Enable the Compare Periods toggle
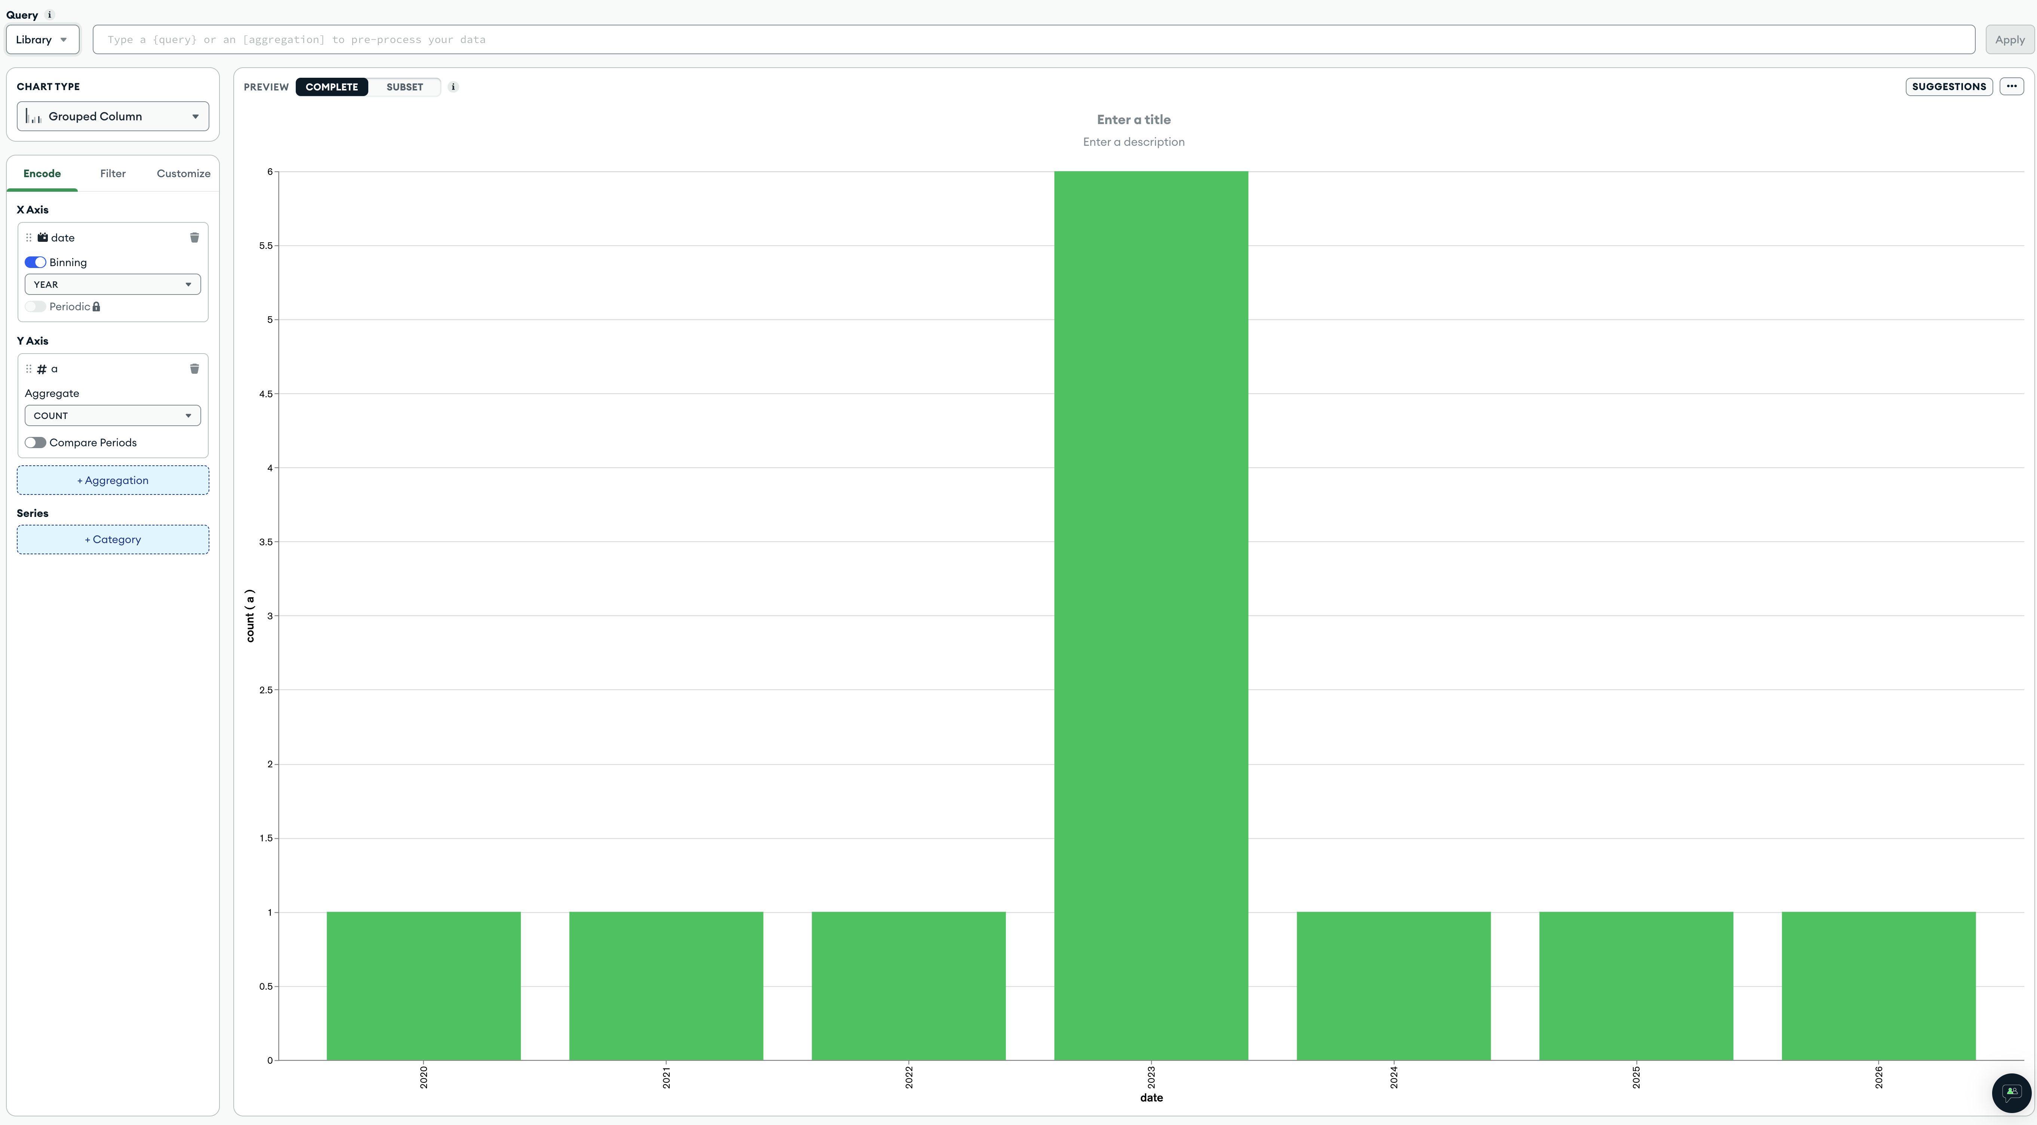Viewport: 2037px width, 1125px height. pos(36,443)
